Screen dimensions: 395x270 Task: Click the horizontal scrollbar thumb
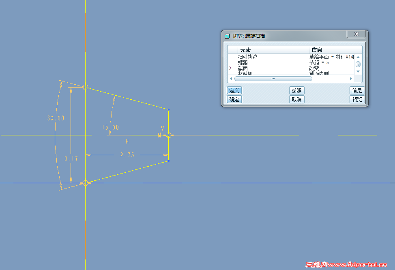click(x=273, y=79)
